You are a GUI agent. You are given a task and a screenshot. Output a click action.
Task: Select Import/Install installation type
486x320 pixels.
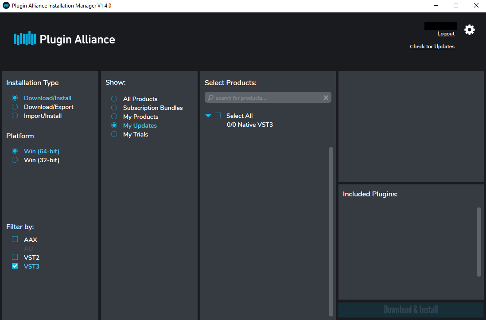coord(15,116)
